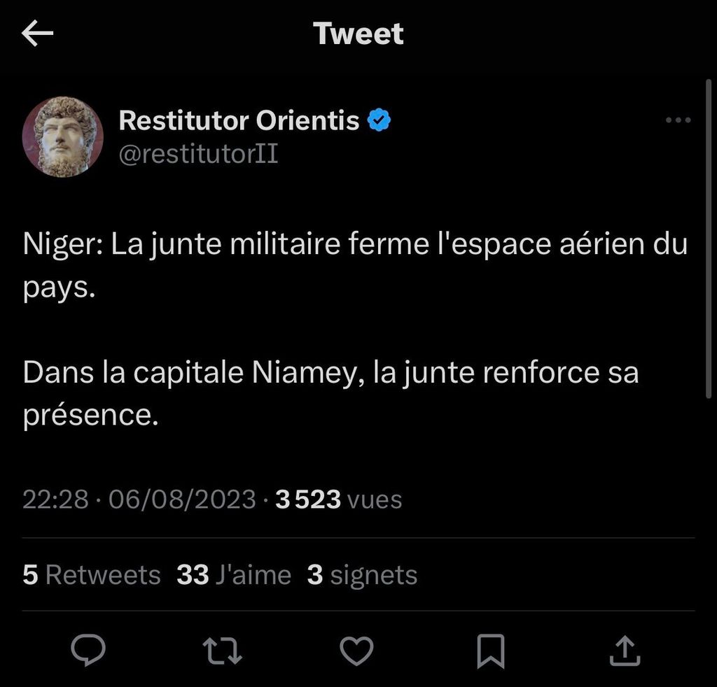Retweet using the arrows icon
717x687 pixels.
[222, 651]
